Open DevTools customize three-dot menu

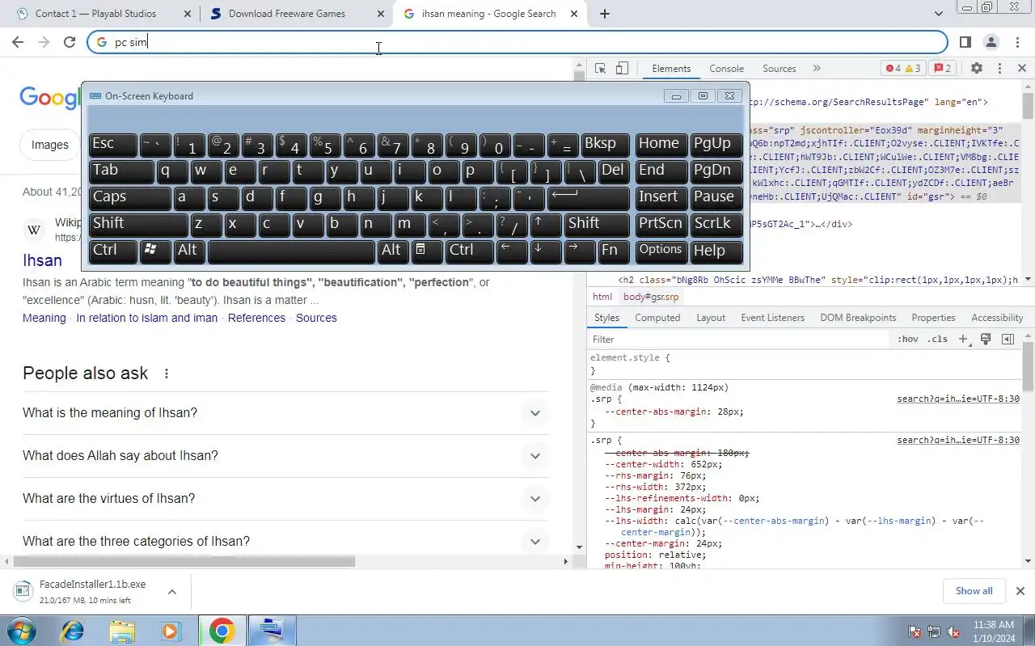pyautogui.click(x=999, y=69)
